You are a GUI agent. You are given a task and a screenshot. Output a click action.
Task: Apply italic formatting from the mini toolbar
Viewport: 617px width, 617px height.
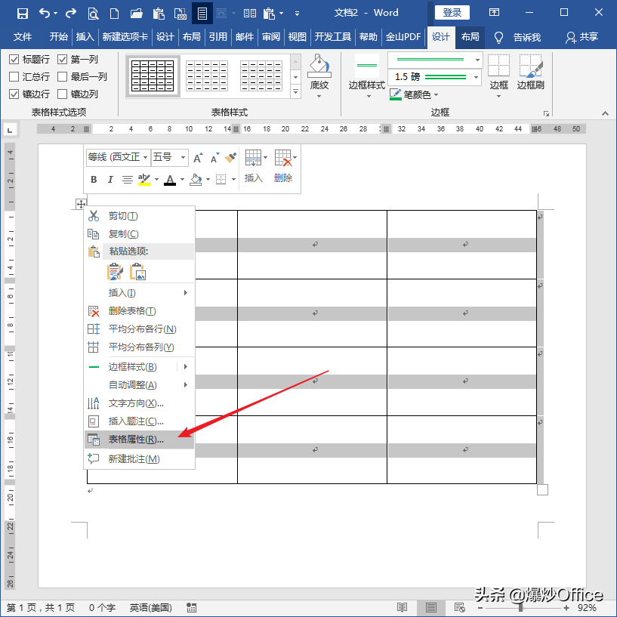click(x=110, y=180)
